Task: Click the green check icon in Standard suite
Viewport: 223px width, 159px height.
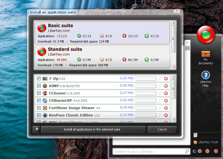Action: 79,59
